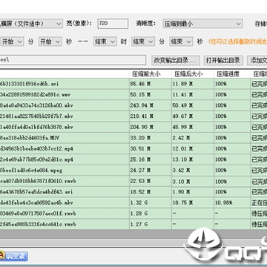This screenshot has width=267, height=267.
Task: Open the 开始 dropdown before 秒
Action: point(50,42)
